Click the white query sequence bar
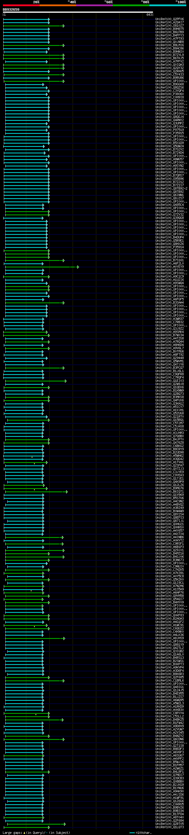 click(x=78, y=12)
